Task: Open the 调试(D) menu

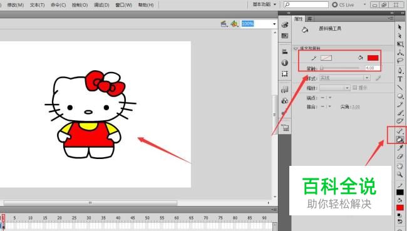Action: point(101,5)
